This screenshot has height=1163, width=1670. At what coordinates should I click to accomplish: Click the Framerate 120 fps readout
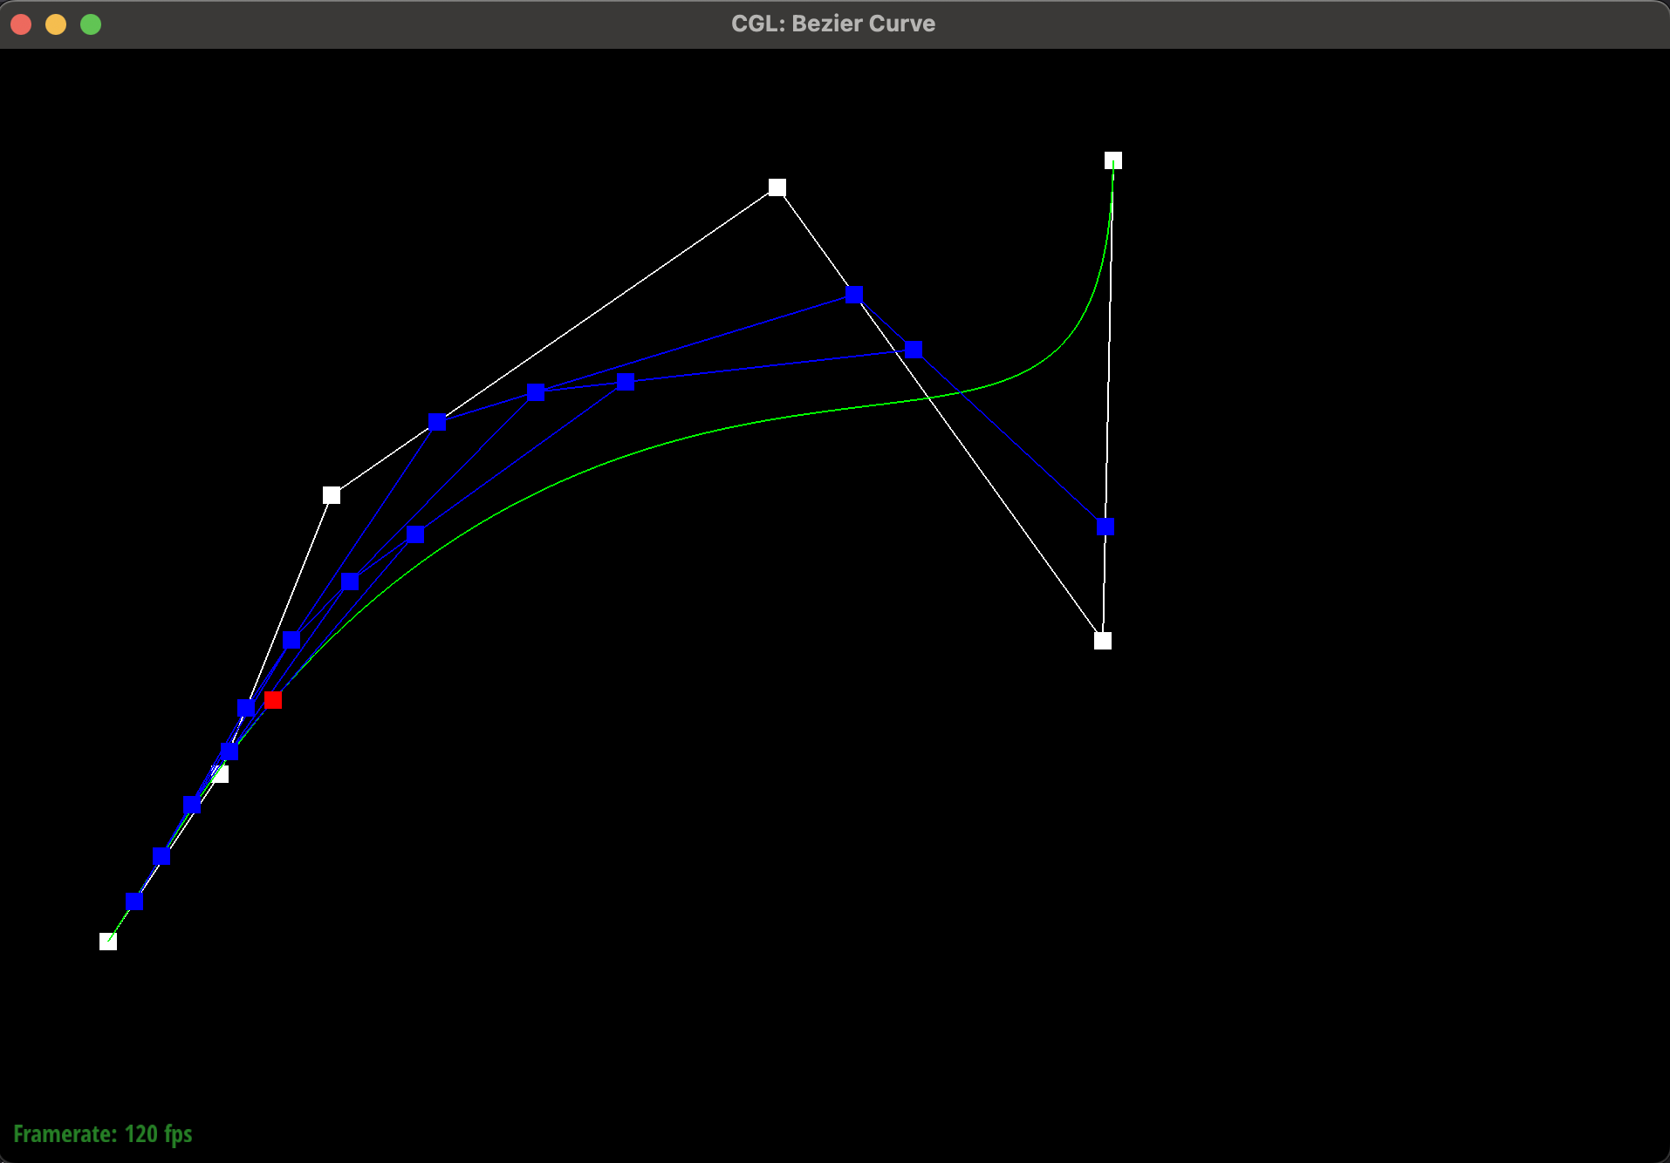pyautogui.click(x=103, y=1133)
